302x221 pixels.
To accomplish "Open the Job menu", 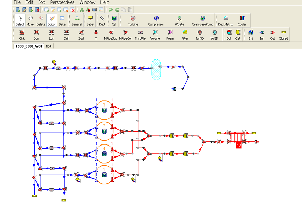I will (x=42, y=2).
